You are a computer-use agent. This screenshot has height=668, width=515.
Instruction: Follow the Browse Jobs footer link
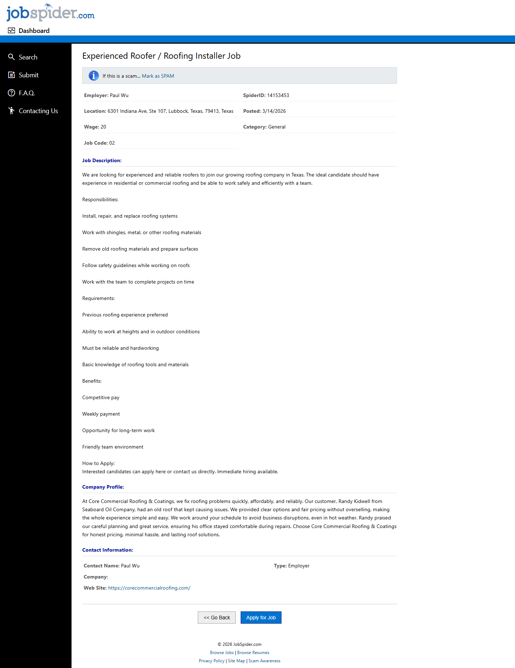pyautogui.click(x=222, y=653)
